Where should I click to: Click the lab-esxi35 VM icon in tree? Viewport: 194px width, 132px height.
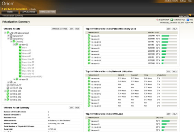click(20, 50)
